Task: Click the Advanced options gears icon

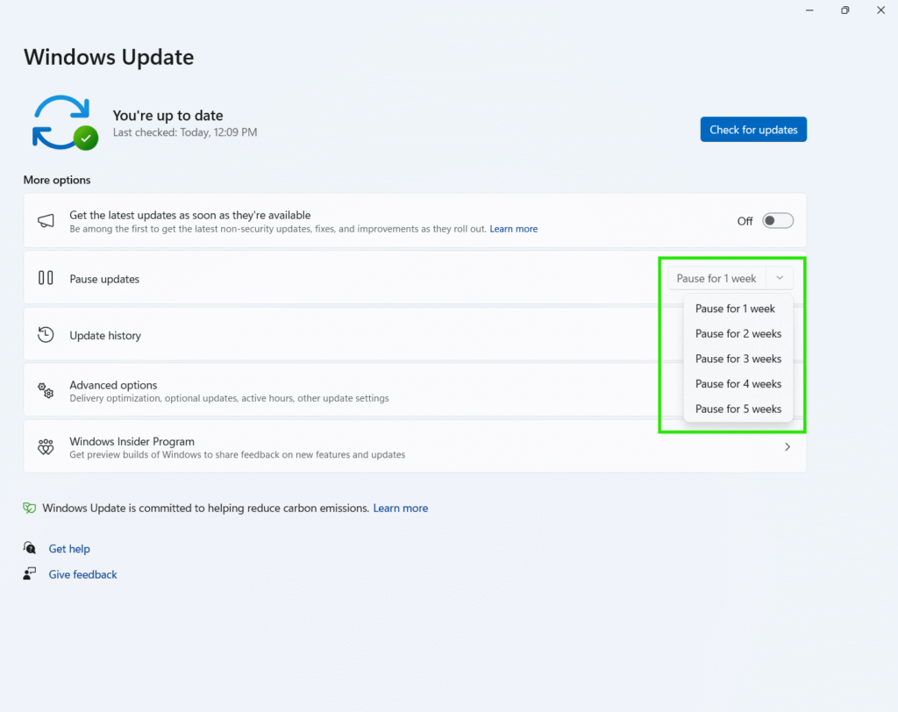Action: [46, 390]
